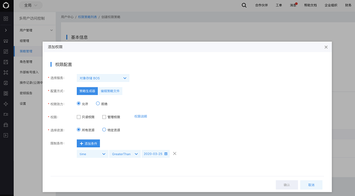Open the GreaterThan operator dropdown
This screenshot has width=355, height=196.
click(125, 154)
